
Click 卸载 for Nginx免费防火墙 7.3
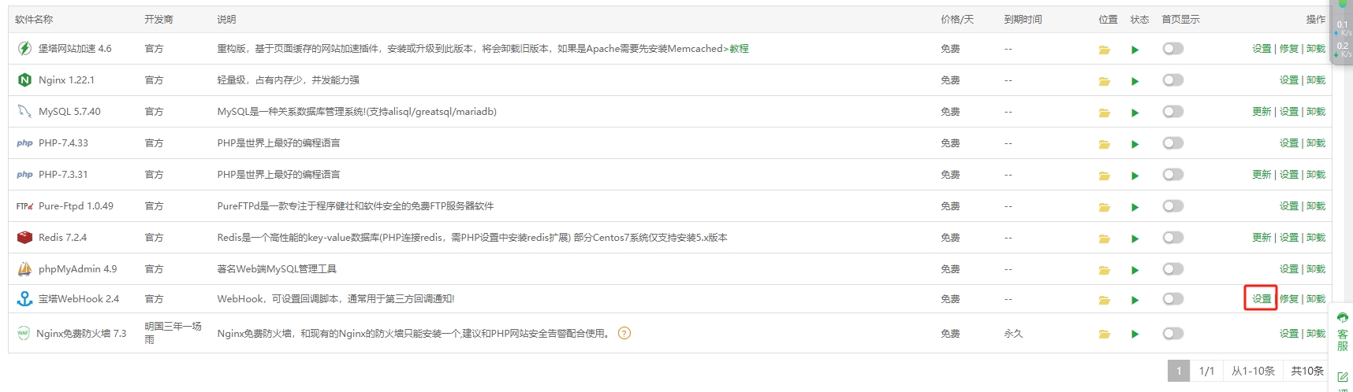pos(1316,334)
